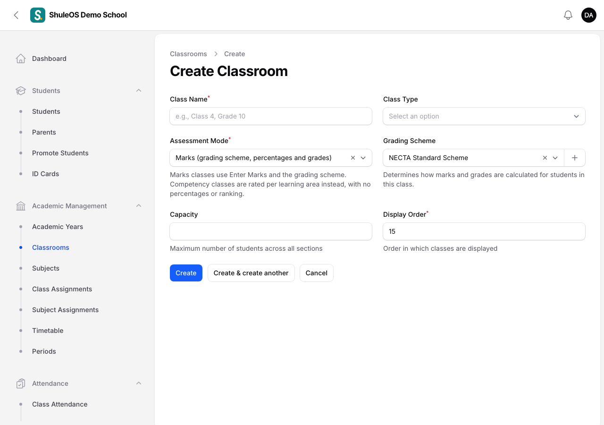Open the Assessment Mode dropdown arrow
Screen dimensions: 604x425
coord(363,158)
